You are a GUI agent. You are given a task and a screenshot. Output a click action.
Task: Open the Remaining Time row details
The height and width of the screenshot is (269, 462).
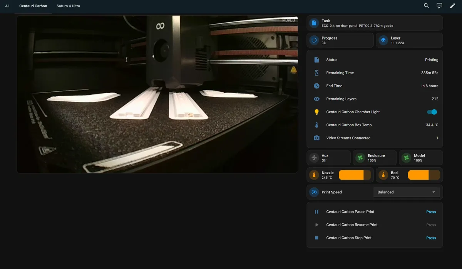click(375, 73)
